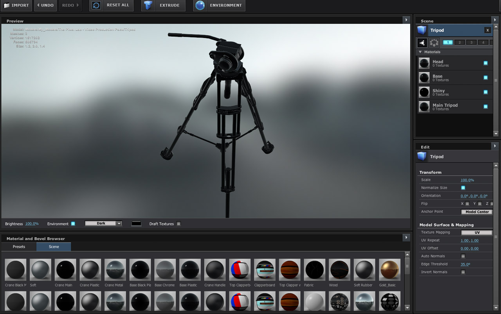Viewport: 501px width, 314px height.
Task: Click the black environment color swatch
Action: 136,223
